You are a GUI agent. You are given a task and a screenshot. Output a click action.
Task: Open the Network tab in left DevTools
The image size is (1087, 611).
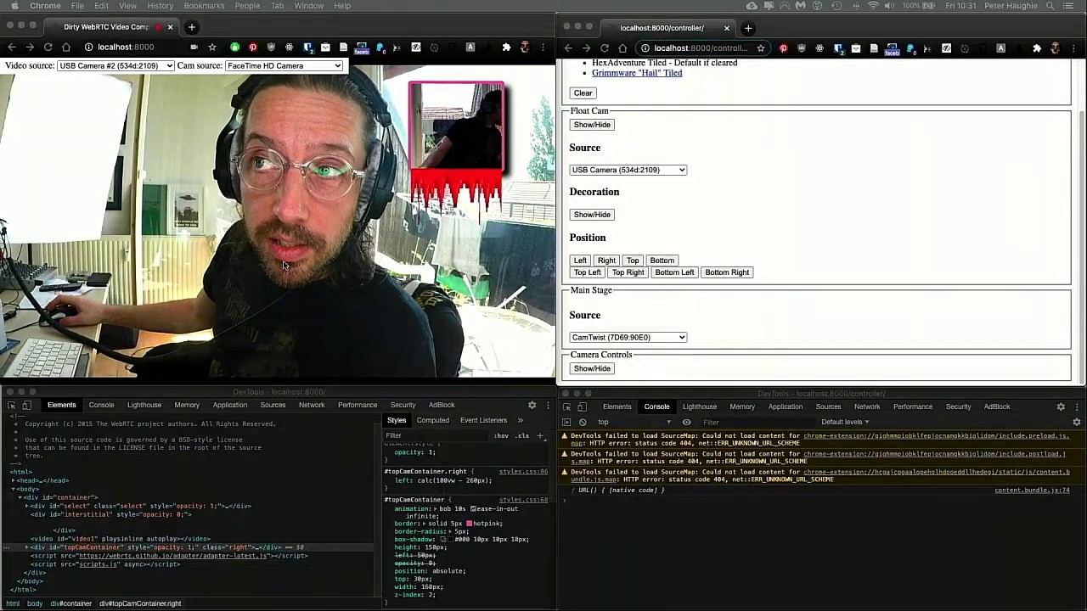[x=312, y=405]
